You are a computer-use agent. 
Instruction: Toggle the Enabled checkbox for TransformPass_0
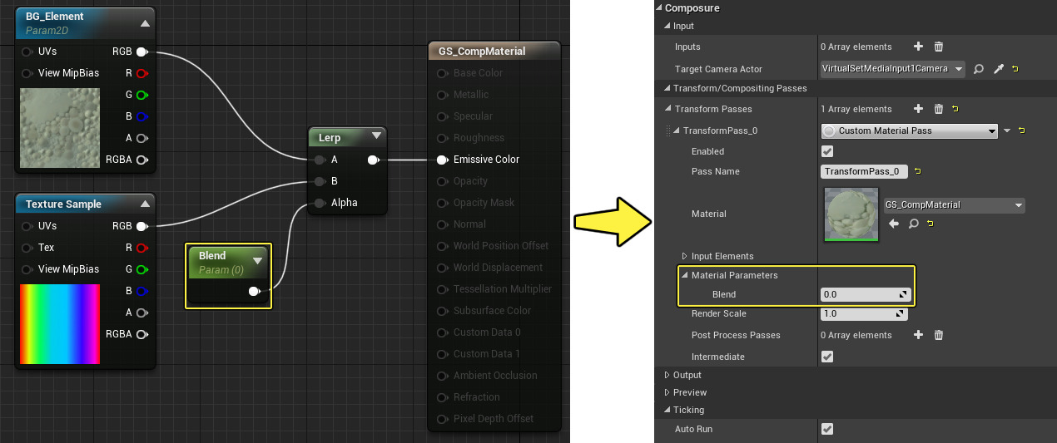[x=827, y=151]
